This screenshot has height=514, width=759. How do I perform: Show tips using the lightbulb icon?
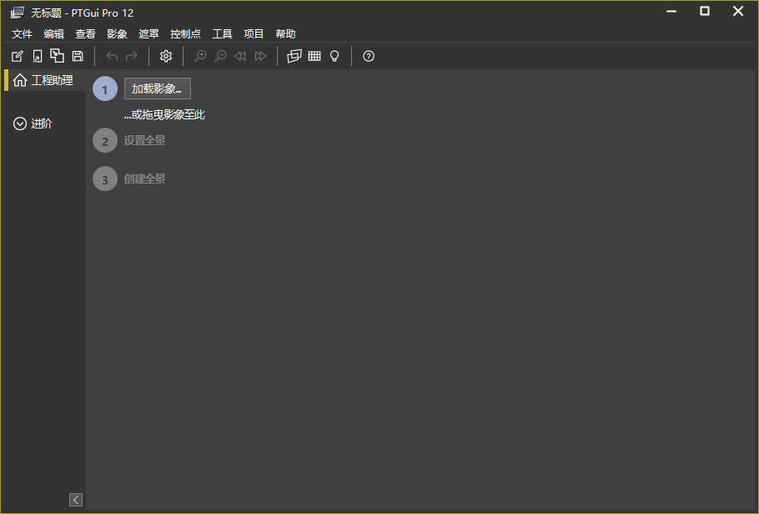334,56
